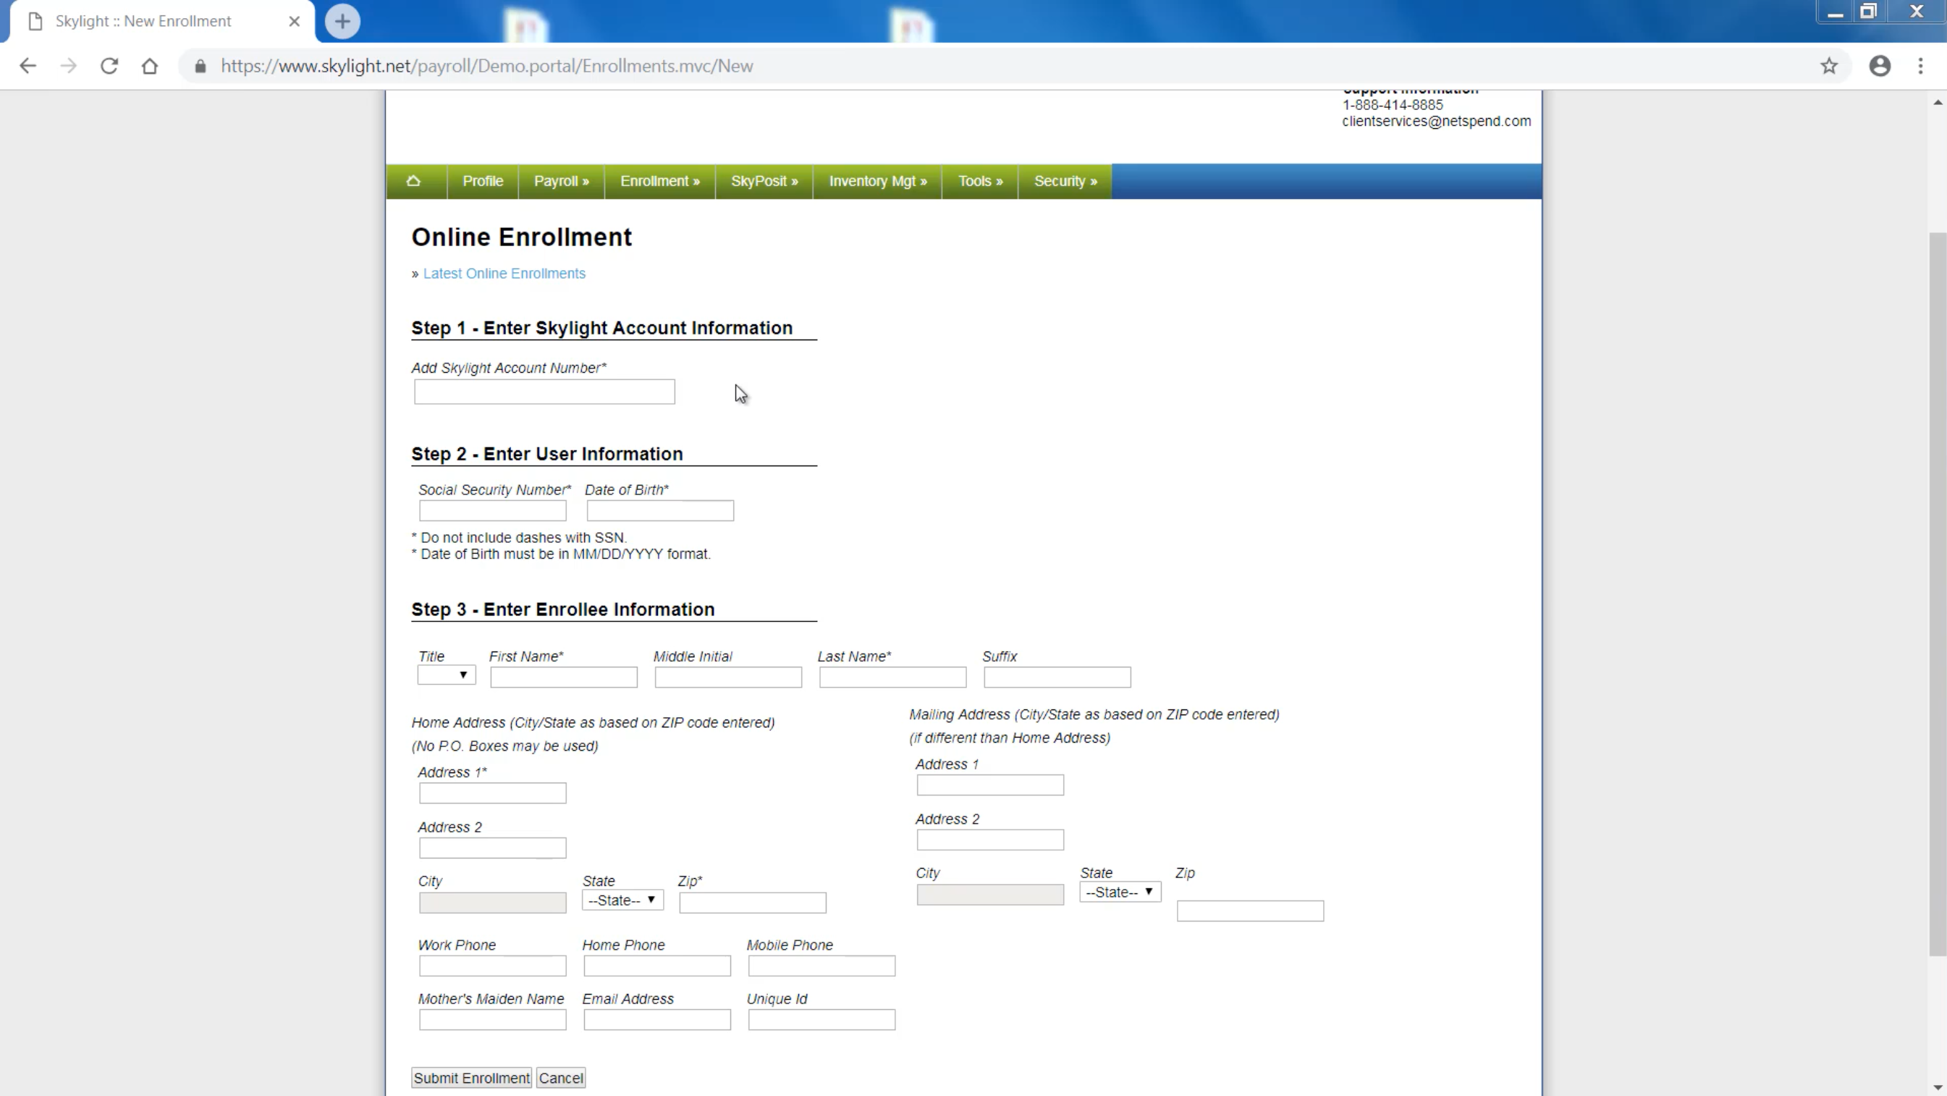This screenshot has width=1947, height=1096.
Task: Click support phone number 1-888-414-8885
Action: 1393,105
